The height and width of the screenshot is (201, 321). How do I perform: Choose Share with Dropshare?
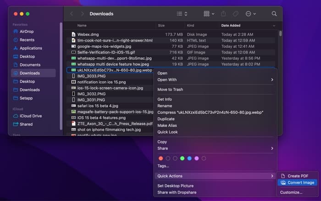(216, 192)
